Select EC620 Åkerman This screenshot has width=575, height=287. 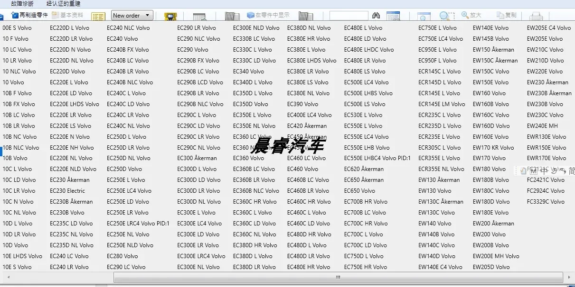coord(364,169)
